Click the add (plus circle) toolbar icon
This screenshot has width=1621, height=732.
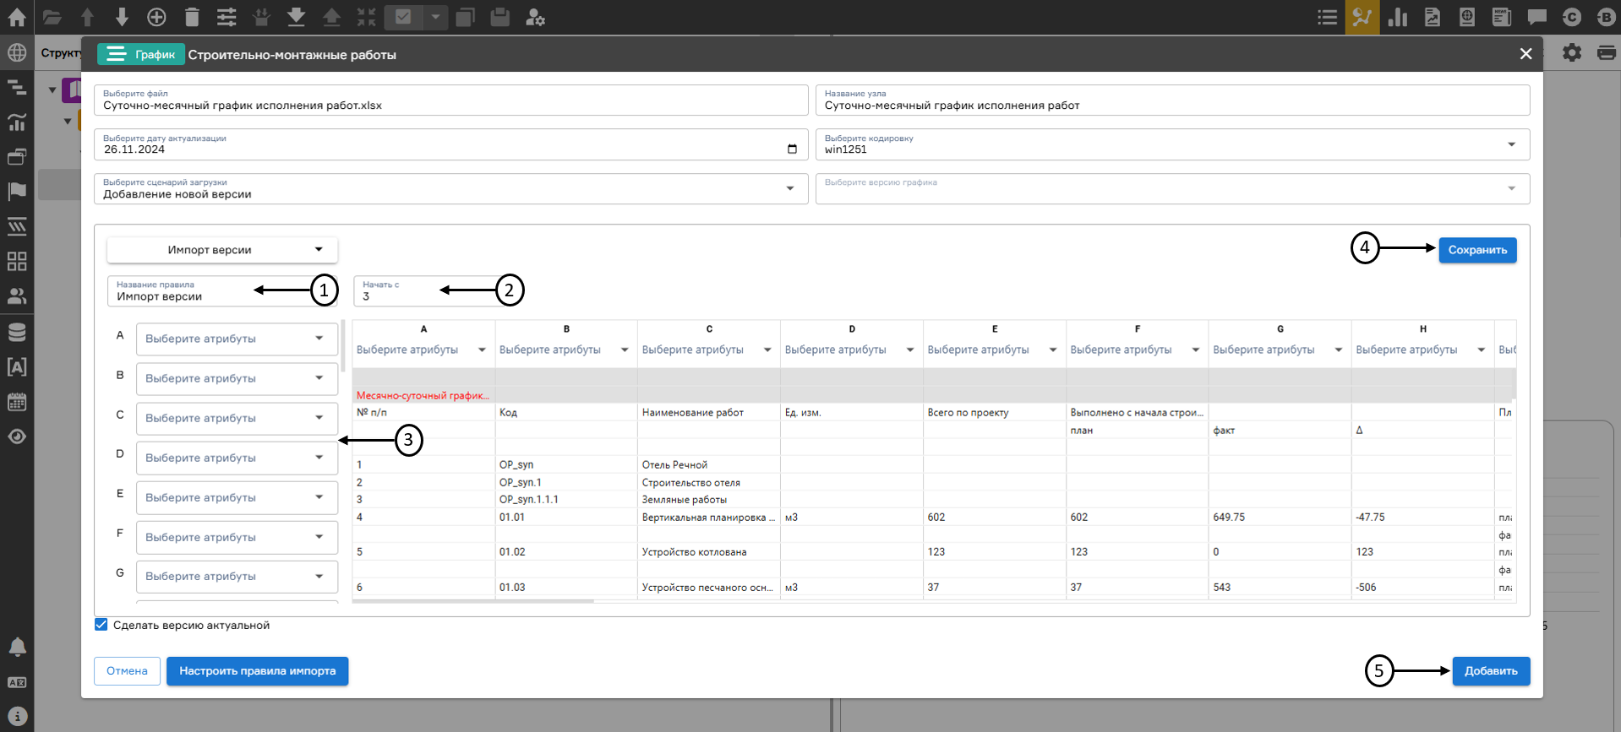156,17
